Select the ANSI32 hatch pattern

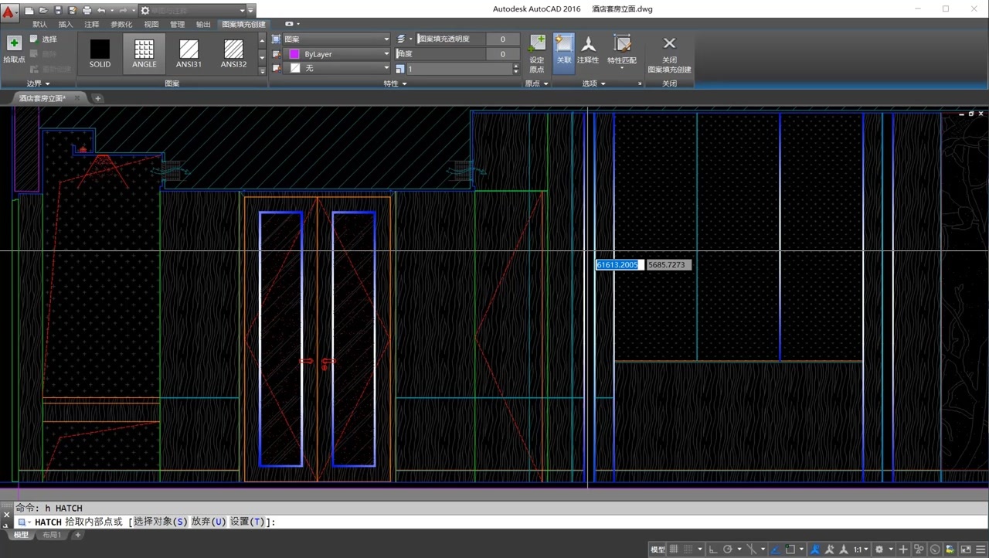pyautogui.click(x=233, y=54)
